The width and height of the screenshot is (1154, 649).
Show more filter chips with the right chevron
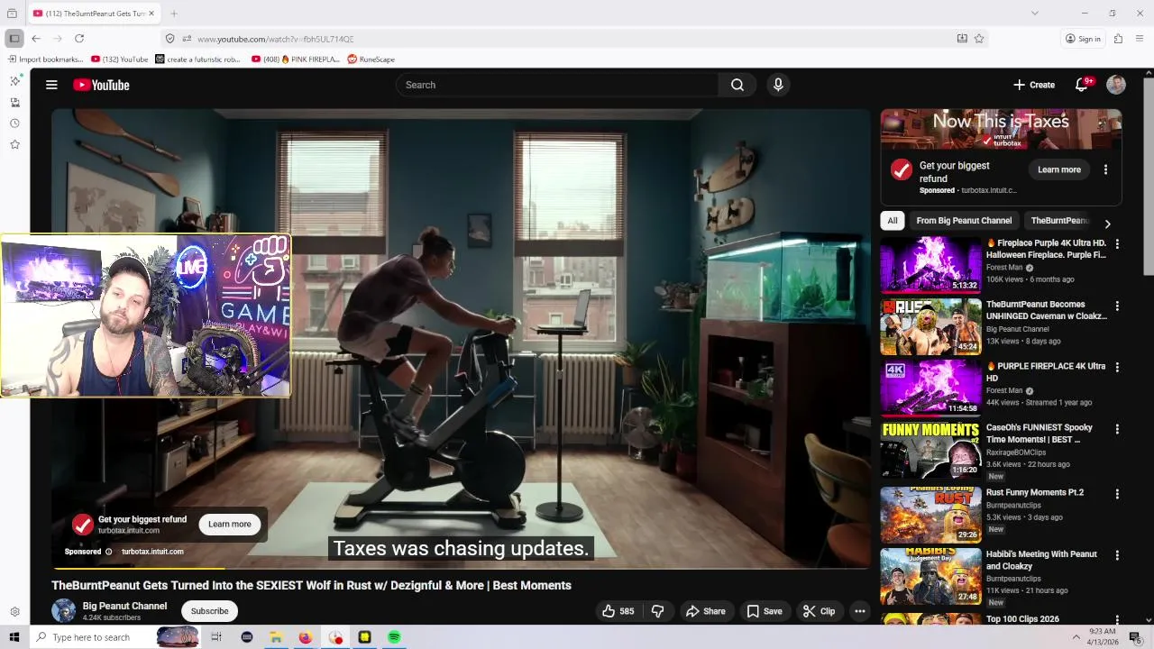point(1107,224)
